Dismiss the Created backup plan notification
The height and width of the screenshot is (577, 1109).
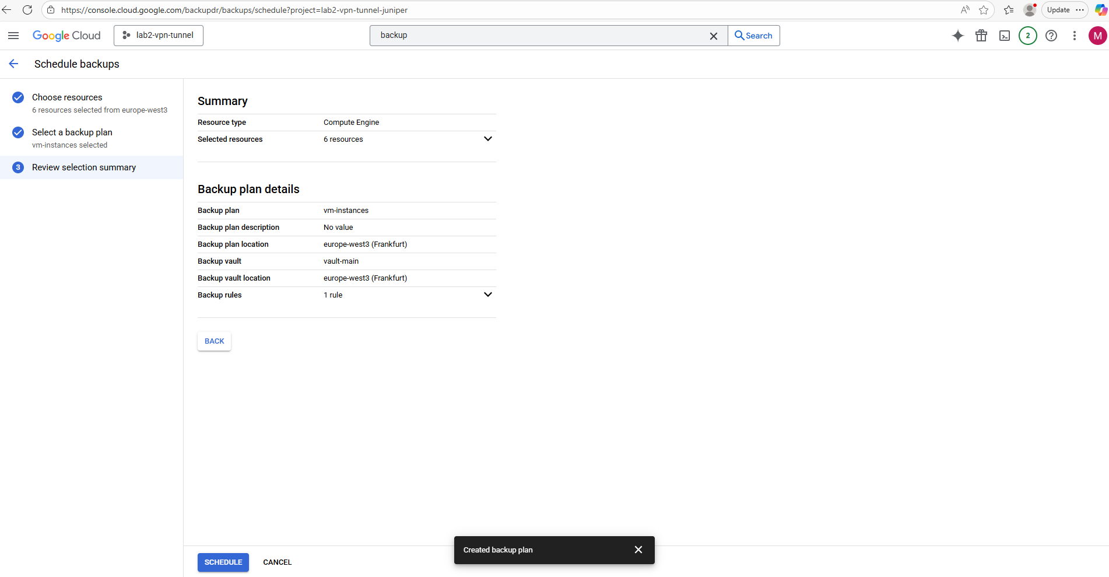[x=638, y=550]
